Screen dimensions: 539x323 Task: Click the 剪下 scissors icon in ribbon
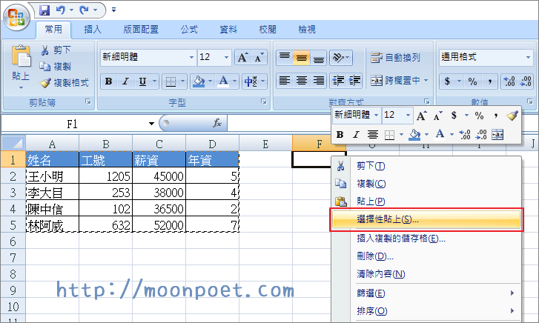pos(45,50)
